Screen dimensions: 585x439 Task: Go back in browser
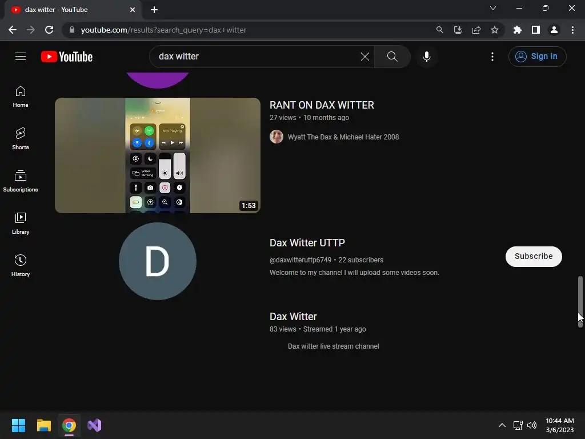pyautogui.click(x=13, y=30)
